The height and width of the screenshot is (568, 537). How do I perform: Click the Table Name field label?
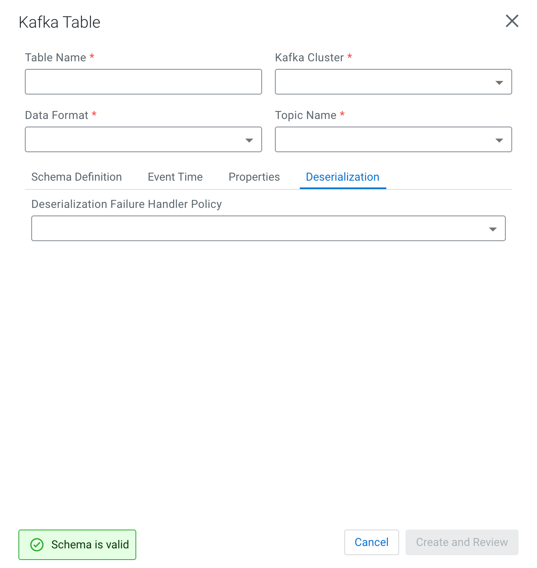coord(56,58)
